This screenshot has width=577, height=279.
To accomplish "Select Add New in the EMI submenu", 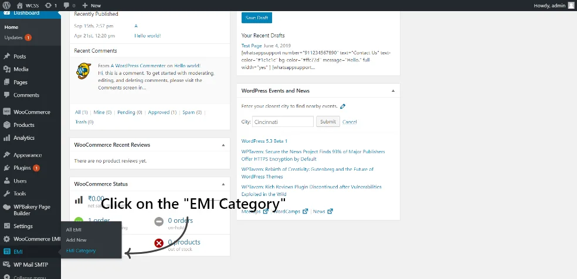I will pyautogui.click(x=76, y=240).
